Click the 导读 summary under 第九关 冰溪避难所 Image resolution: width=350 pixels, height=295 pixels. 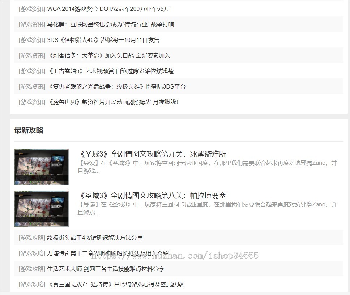coord(207,167)
